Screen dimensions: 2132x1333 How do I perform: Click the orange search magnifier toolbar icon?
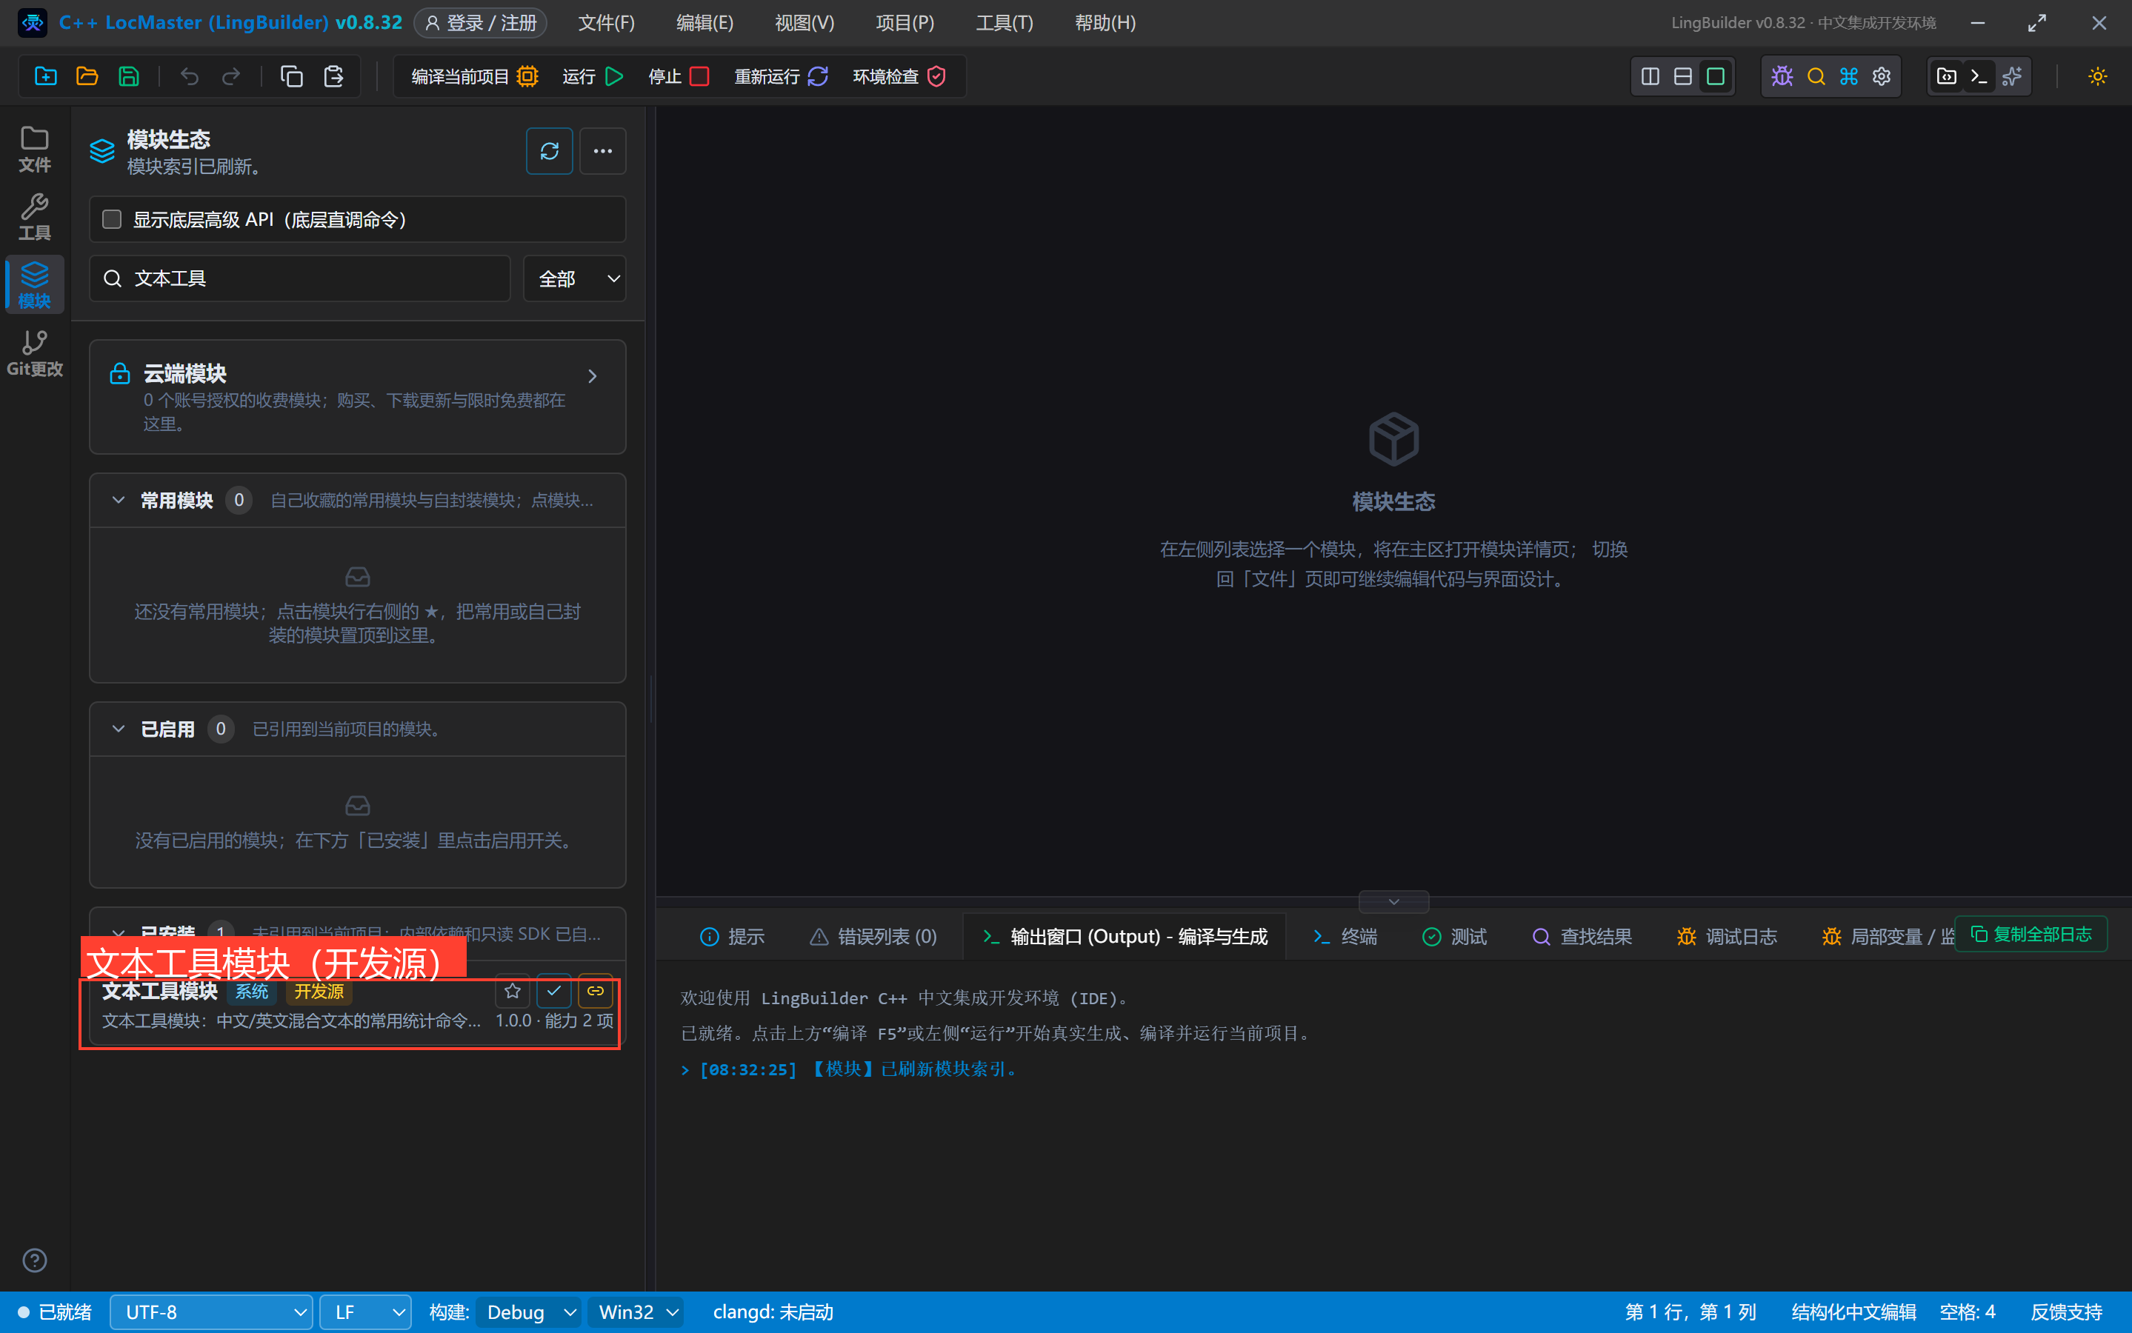click(1816, 77)
